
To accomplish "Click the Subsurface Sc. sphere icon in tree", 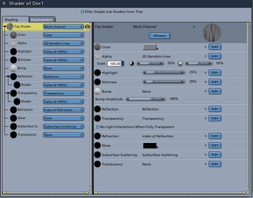I will click(x=14, y=126).
